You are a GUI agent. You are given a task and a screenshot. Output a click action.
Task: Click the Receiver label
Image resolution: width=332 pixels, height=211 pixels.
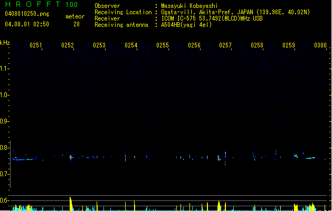click(x=107, y=18)
